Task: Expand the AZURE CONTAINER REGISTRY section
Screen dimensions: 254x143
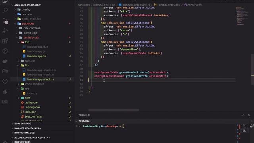Action: (12, 137)
